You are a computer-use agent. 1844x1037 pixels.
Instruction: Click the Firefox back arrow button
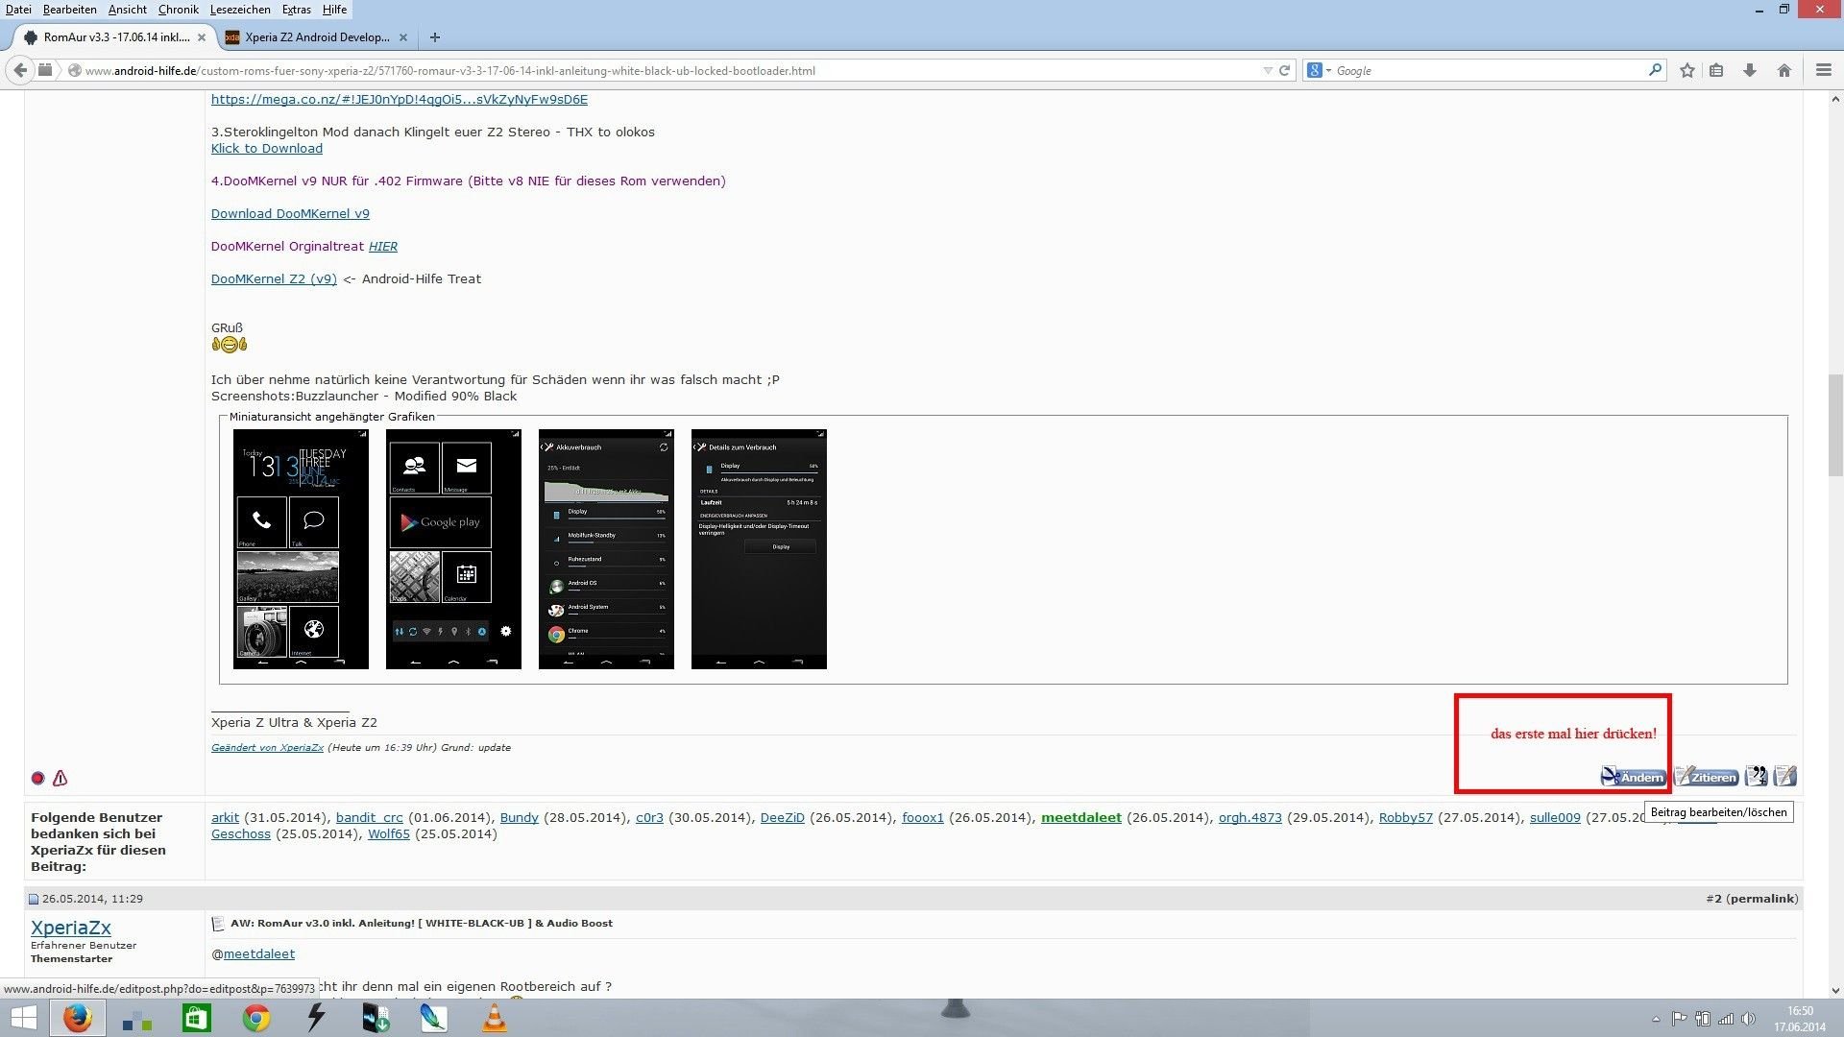20,70
